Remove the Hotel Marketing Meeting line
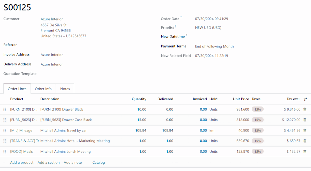This screenshot has height=171, width=311. (x=305, y=141)
